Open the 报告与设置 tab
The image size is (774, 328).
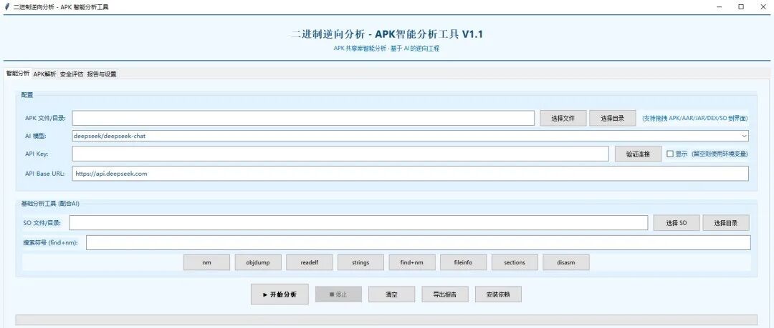pyautogui.click(x=102, y=74)
